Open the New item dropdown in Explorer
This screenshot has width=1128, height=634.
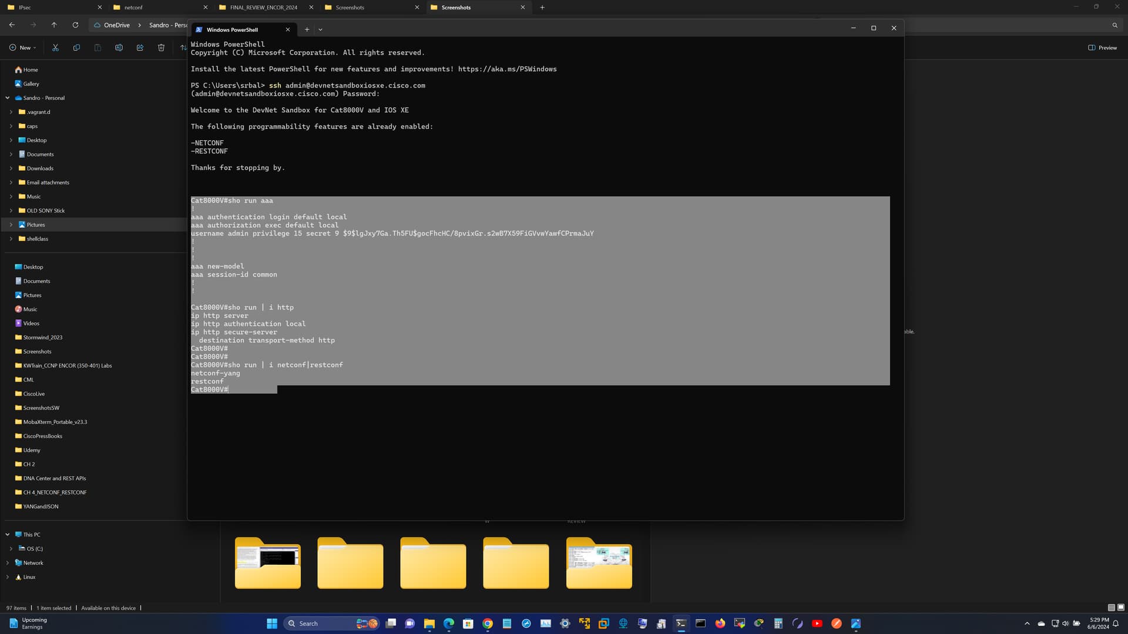point(23,48)
